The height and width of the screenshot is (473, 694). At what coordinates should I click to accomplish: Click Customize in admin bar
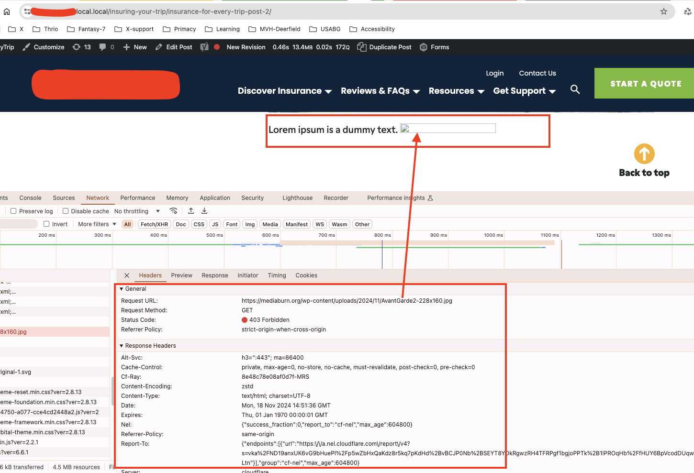(x=43, y=47)
